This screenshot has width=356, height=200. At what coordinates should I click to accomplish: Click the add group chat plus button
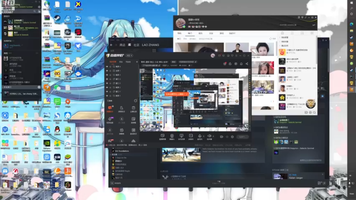point(39,87)
